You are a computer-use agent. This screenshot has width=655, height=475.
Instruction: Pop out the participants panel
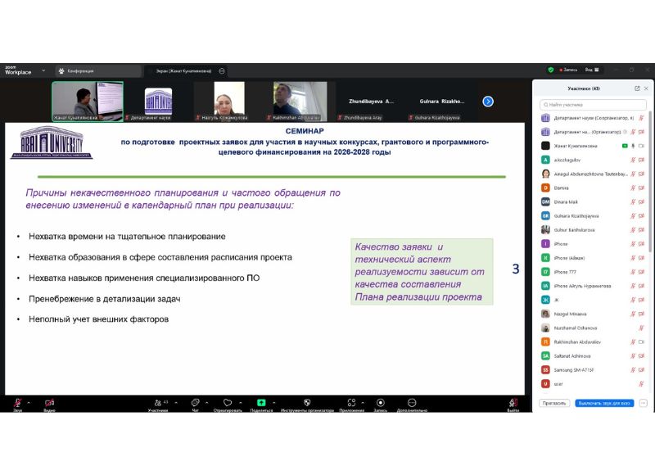coord(637,88)
